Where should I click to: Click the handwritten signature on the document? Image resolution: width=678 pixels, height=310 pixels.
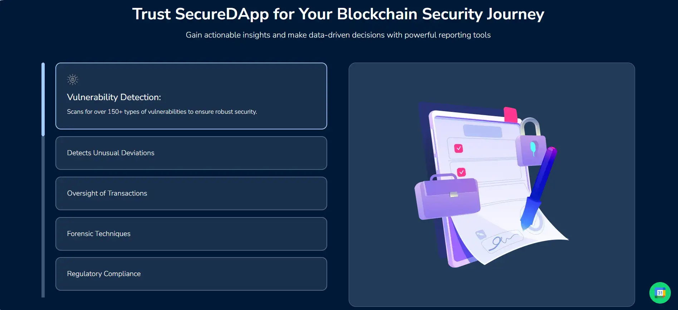point(502,241)
